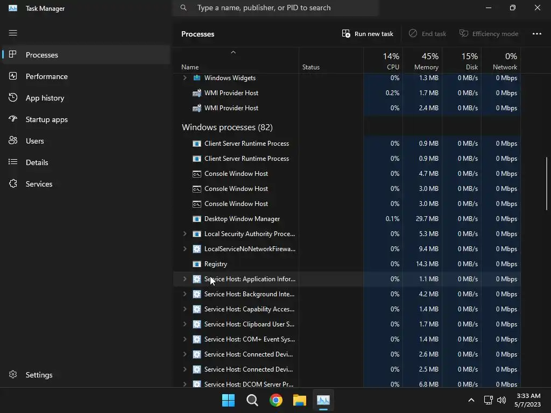This screenshot has height=413, width=551.
Task: Click the vertical scrollbar thumb
Action: coord(547,184)
